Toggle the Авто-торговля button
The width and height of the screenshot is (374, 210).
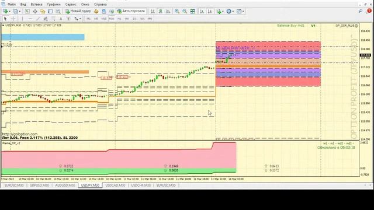point(131,11)
